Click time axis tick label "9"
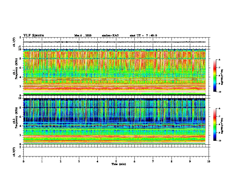235x181 pixels. (x=190, y=161)
